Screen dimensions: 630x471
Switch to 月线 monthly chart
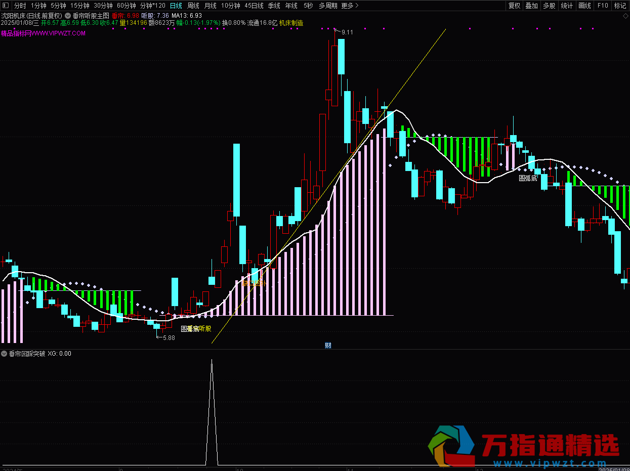point(211,6)
